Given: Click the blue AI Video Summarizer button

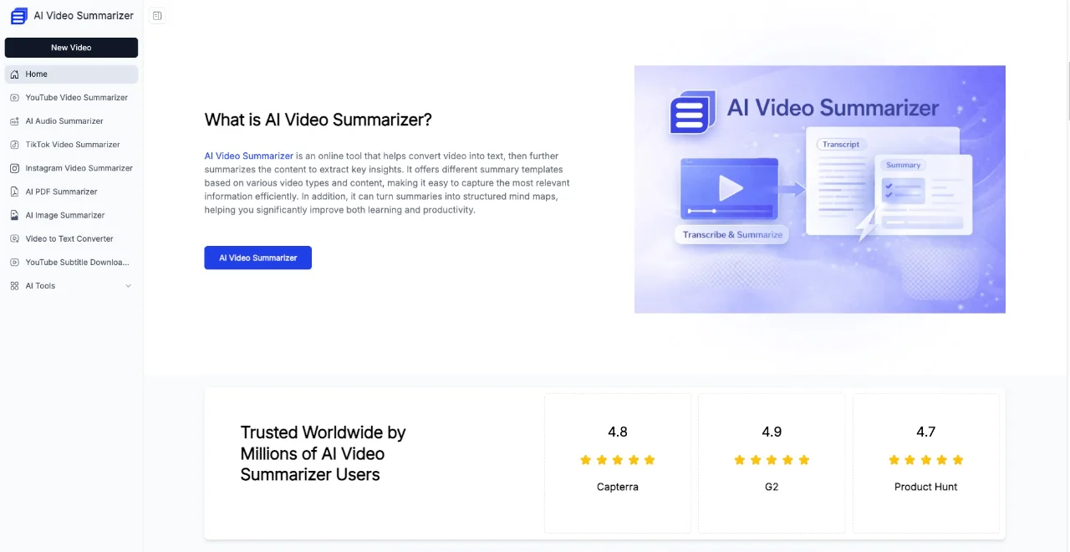Looking at the screenshot, I should pos(257,258).
